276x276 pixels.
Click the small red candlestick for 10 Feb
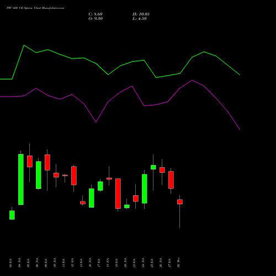pyautogui.click(x=56, y=175)
